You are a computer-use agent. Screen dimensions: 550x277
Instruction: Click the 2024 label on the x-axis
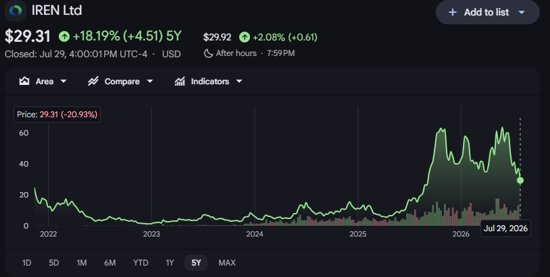click(x=255, y=235)
